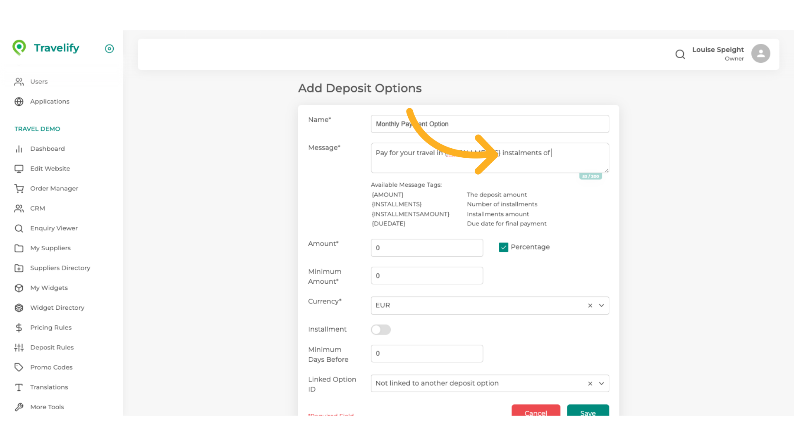Open the CRM section
This screenshot has width=794, height=446.
(38, 208)
